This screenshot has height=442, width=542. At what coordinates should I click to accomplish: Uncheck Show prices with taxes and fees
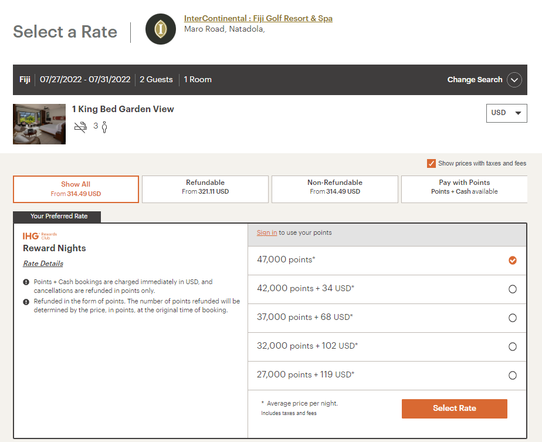pyautogui.click(x=431, y=163)
